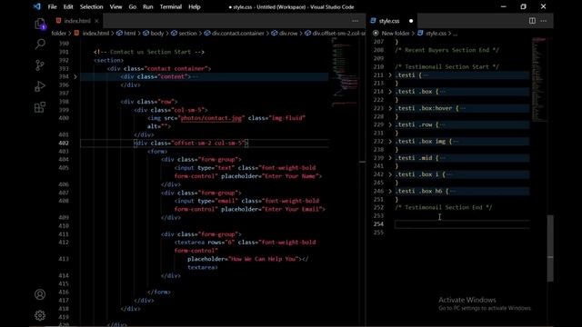Click placeholder 'Enter Your Name' text
This screenshot has width=582, height=327.
(291, 176)
